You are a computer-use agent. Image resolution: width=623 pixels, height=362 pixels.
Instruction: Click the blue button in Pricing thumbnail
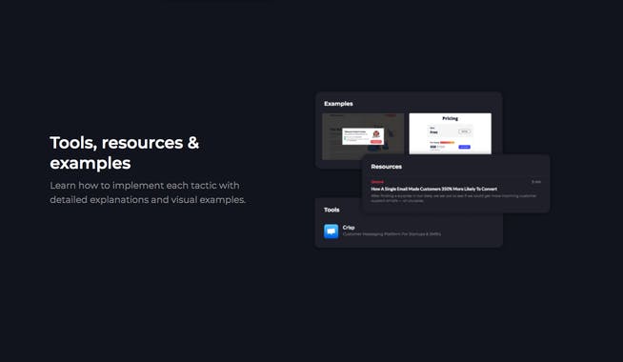(465, 147)
